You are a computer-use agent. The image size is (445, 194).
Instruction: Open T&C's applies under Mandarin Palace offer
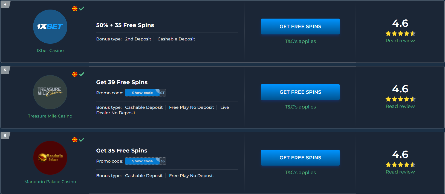(300, 172)
